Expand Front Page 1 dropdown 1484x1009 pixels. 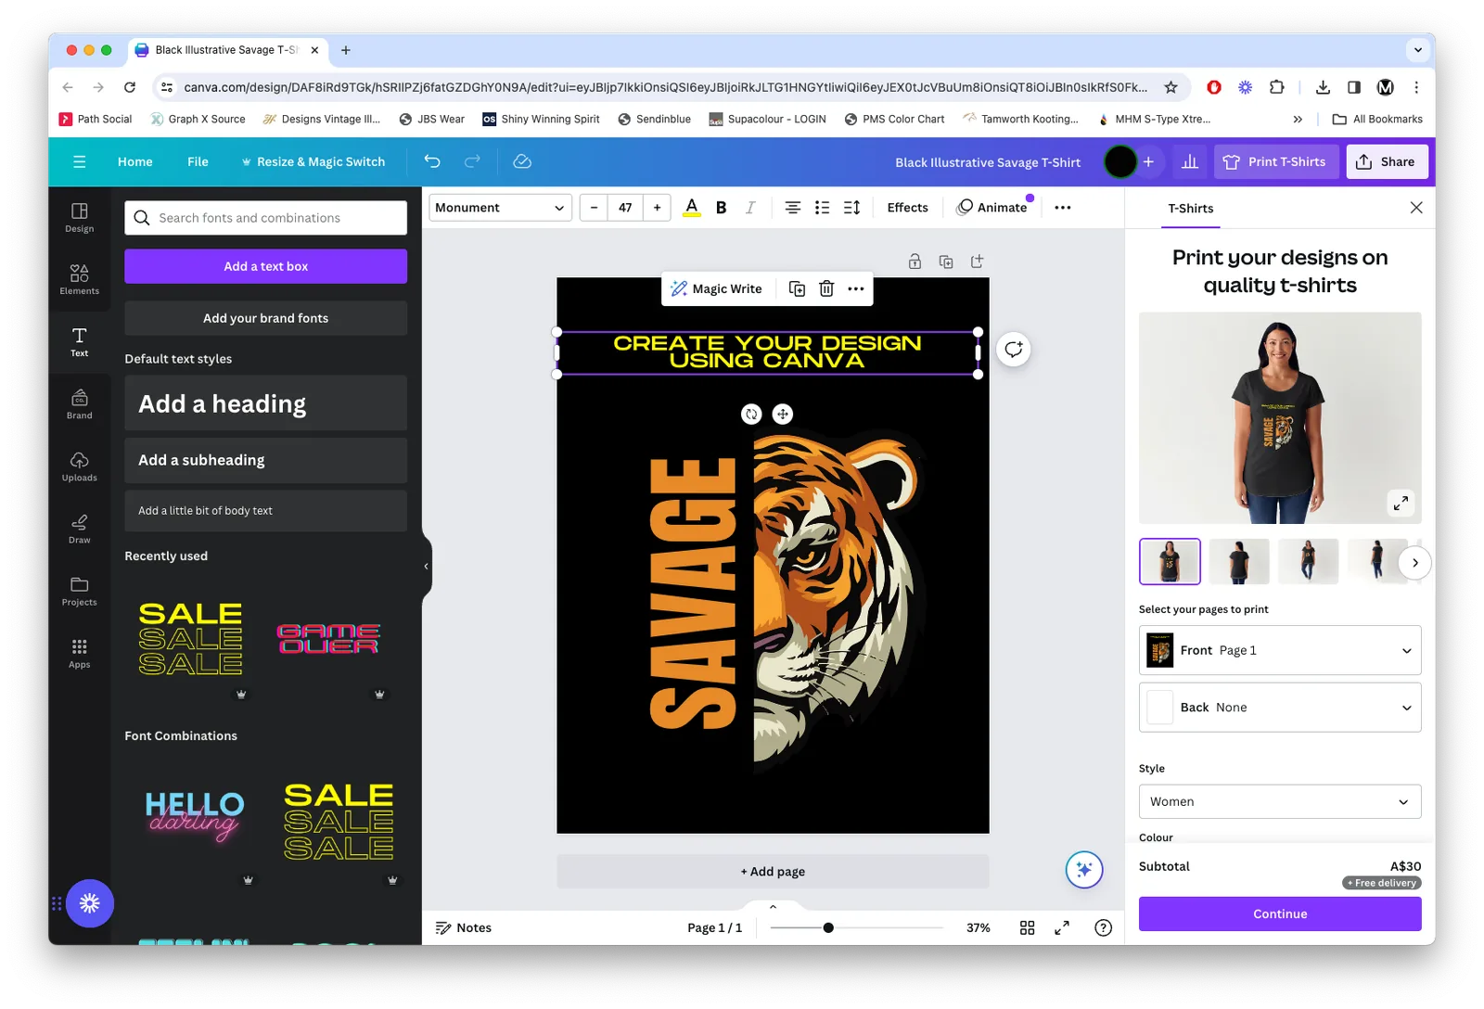click(x=1280, y=650)
